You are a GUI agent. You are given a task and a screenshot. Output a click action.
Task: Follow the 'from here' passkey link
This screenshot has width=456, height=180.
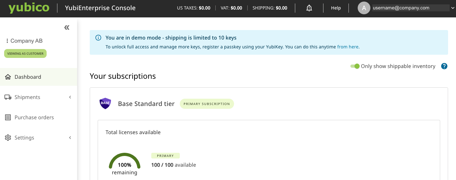coord(348,47)
